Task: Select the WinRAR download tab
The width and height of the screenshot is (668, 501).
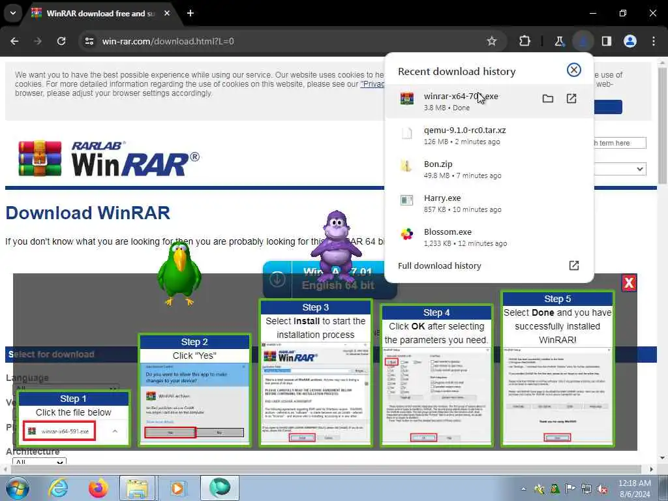Action: click(100, 13)
